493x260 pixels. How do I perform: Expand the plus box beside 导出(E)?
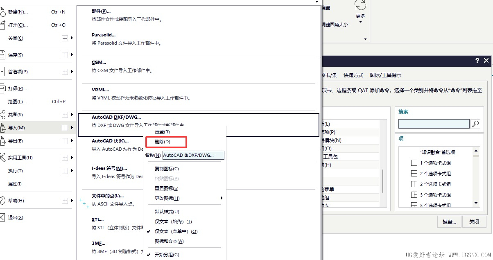pyautogui.click(x=65, y=141)
